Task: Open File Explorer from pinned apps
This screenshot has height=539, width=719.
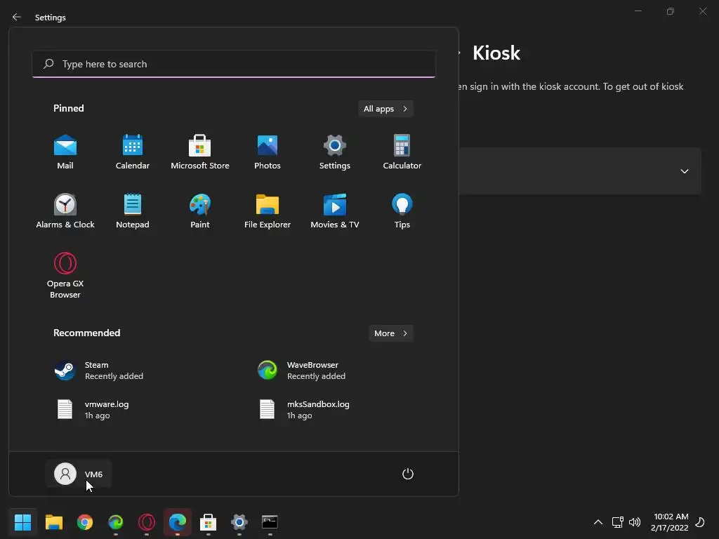Action: 268,211
